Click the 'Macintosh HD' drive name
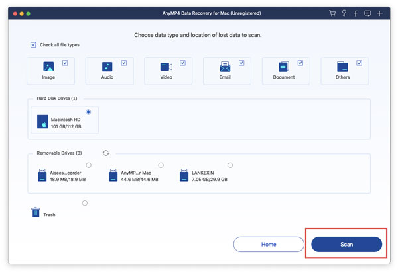Screen dimensions: 398x273 click(x=66, y=120)
